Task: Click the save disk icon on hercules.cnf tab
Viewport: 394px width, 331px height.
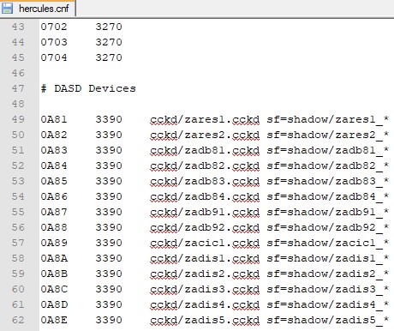Action: [x=7, y=9]
